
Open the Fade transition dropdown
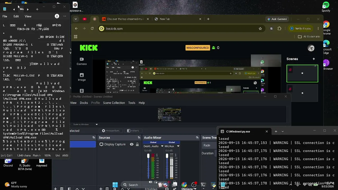coord(210,145)
